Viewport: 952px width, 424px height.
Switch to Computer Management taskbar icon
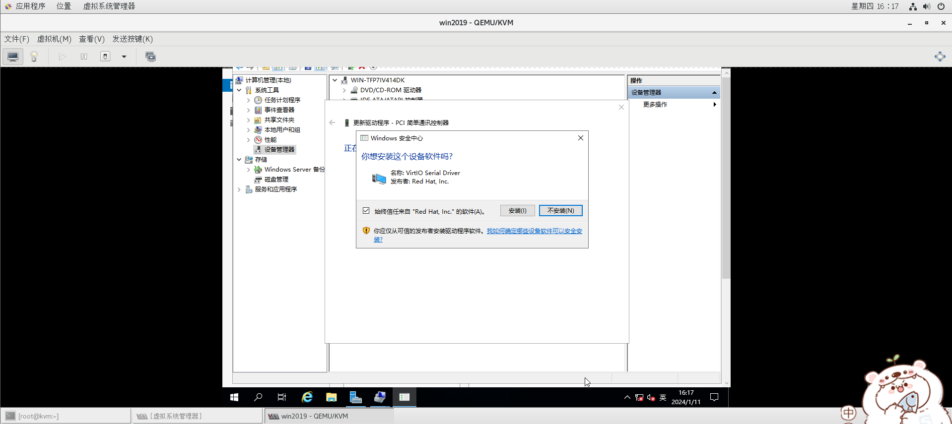tap(380, 397)
